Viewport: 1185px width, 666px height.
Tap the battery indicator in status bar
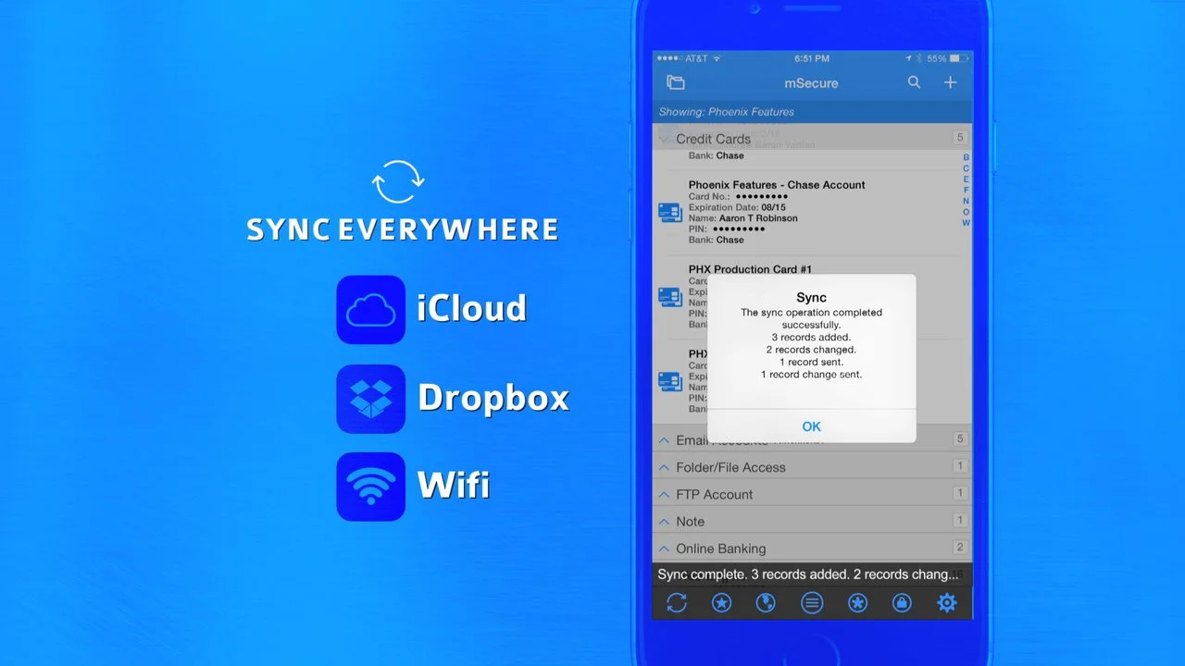(x=958, y=58)
